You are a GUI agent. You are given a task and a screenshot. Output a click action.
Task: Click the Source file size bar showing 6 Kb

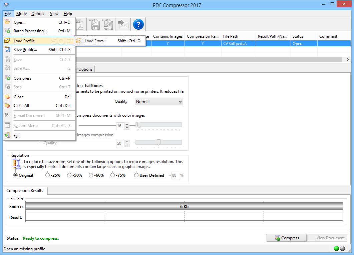click(184, 206)
